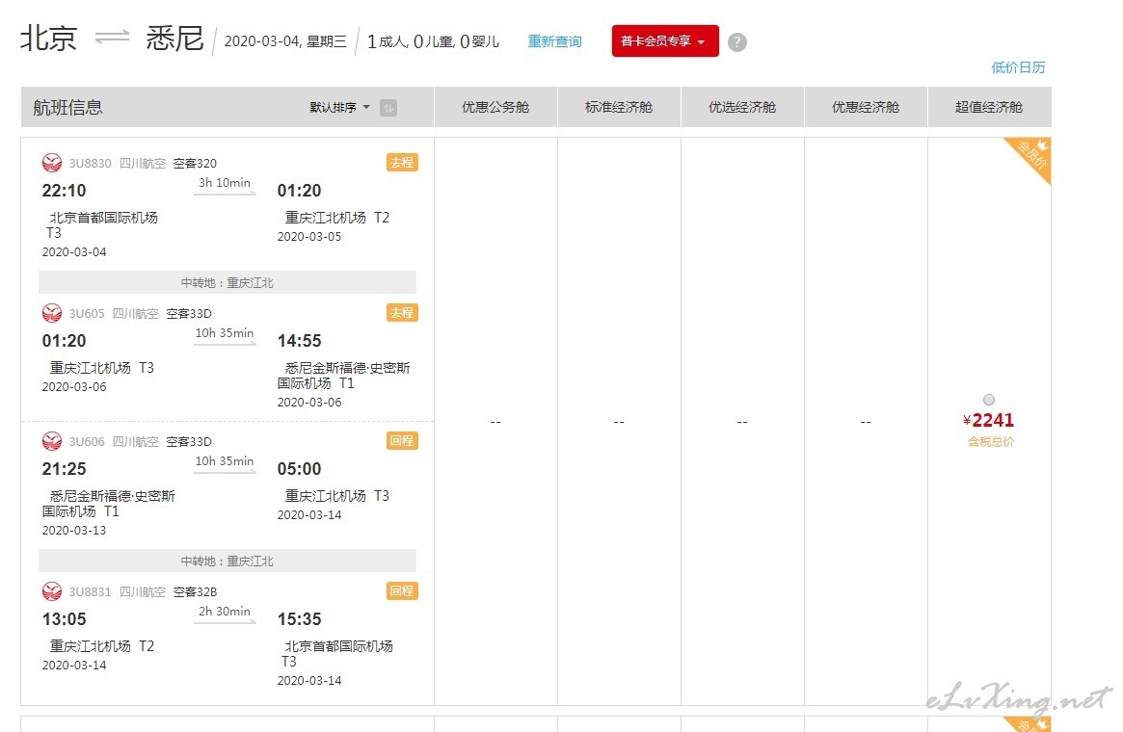This screenshot has width=1123, height=732.
Task: Click the 空客320 aircraft type text
Action: pos(195,163)
